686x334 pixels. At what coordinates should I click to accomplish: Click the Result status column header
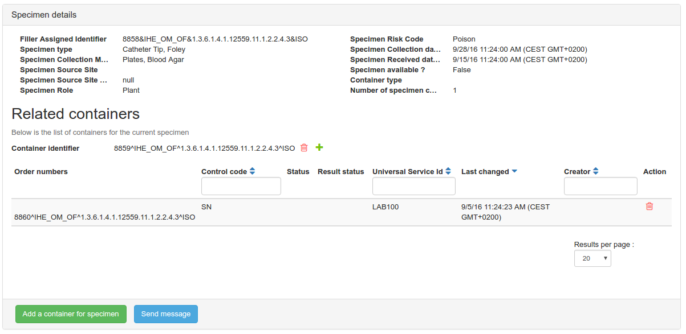(x=340, y=172)
